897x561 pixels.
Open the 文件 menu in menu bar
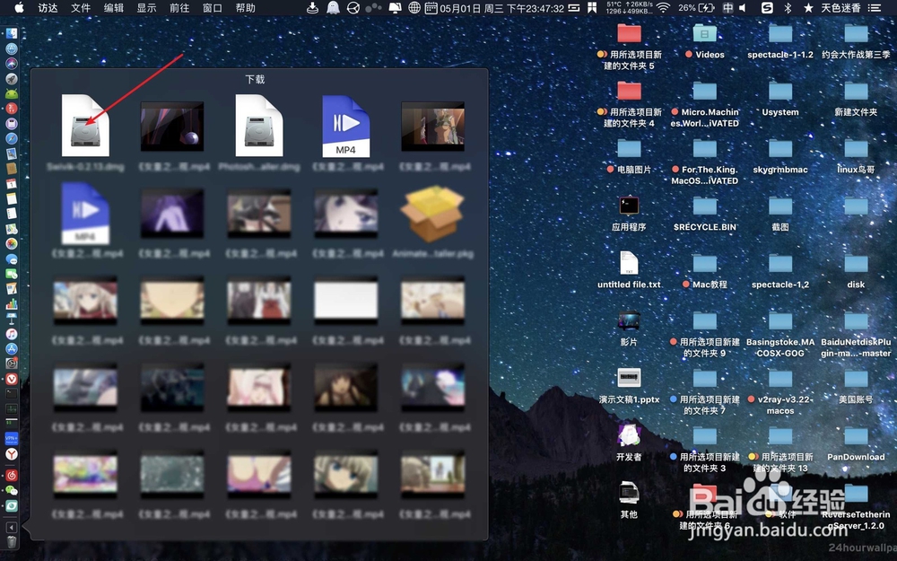pyautogui.click(x=81, y=8)
